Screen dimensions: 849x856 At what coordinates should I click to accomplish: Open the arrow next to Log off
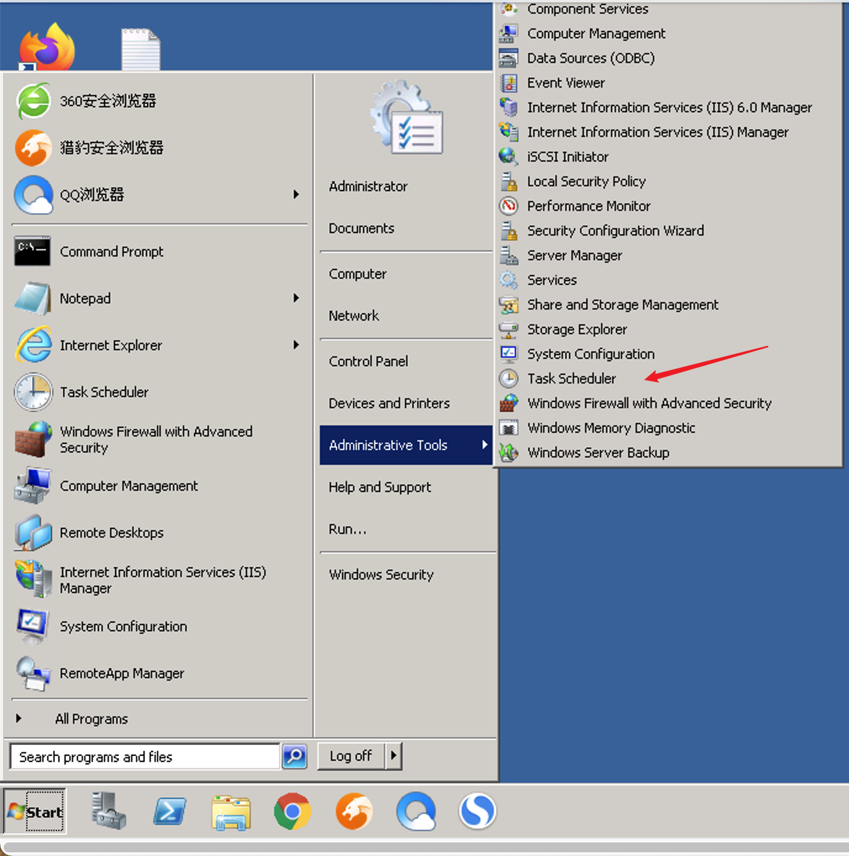point(394,755)
